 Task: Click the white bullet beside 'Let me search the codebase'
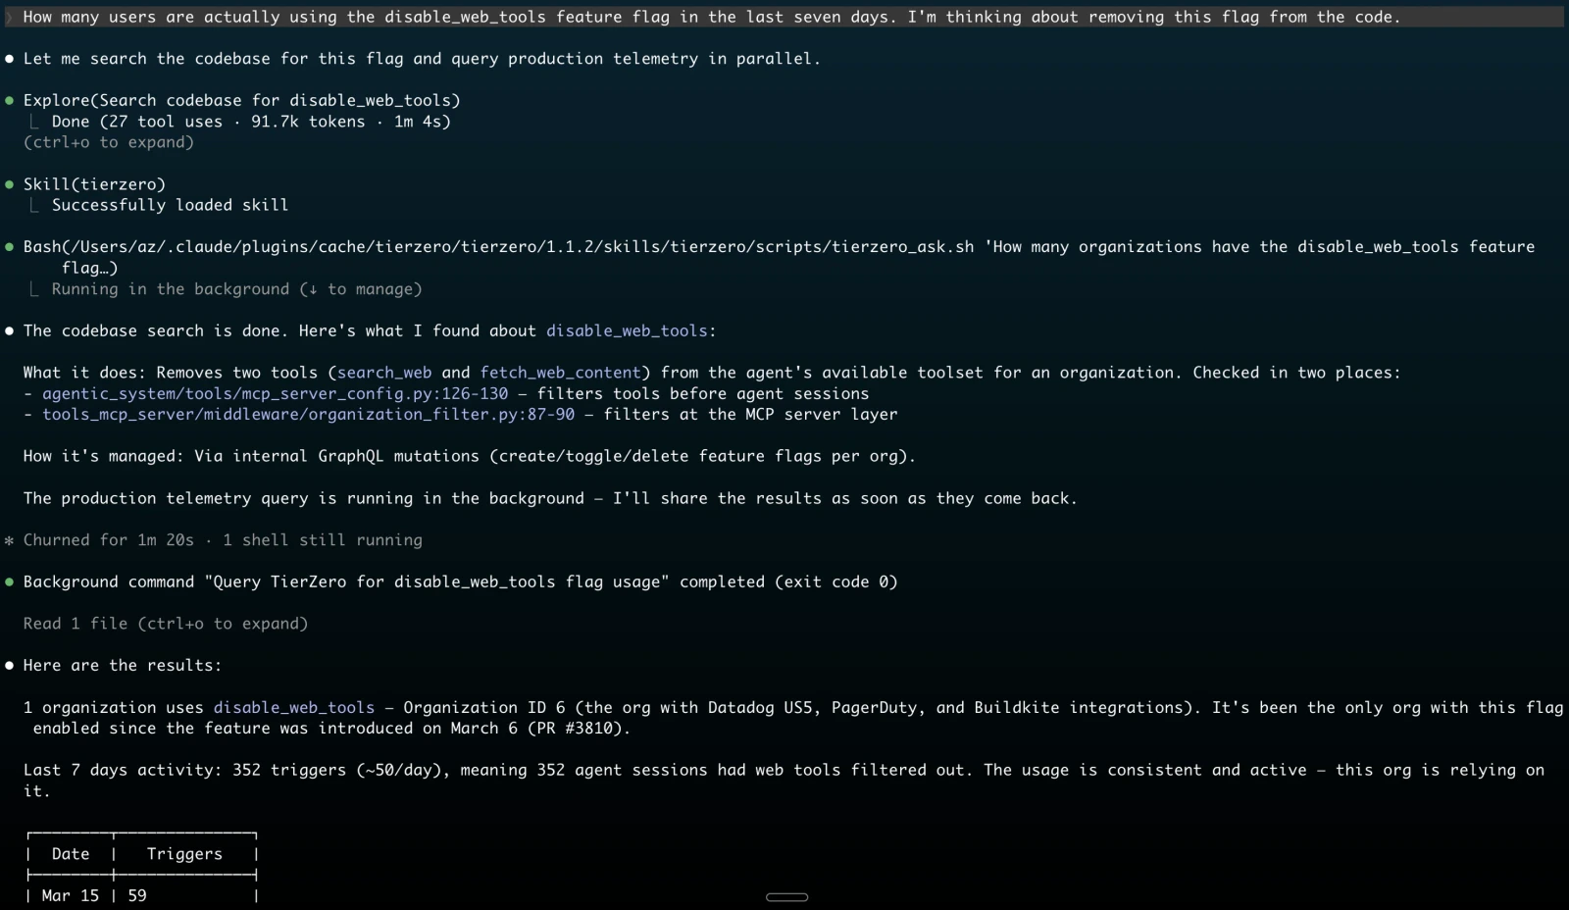tap(10, 59)
